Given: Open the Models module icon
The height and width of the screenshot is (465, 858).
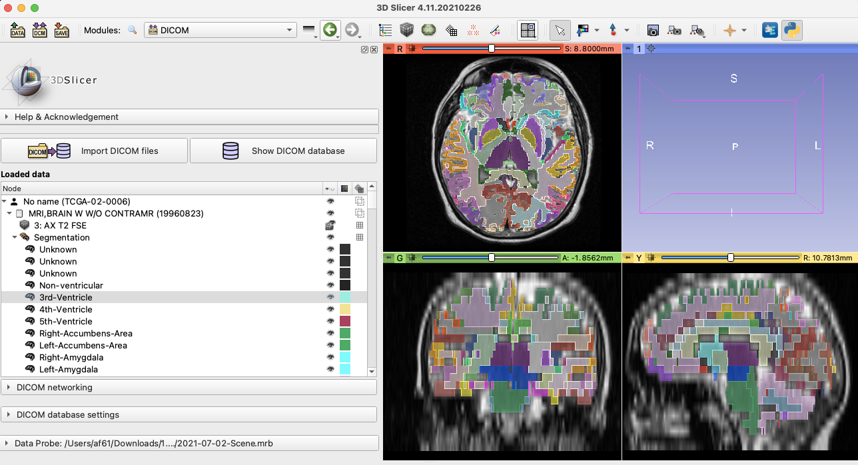Looking at the screenshot, I should [428, 30].
